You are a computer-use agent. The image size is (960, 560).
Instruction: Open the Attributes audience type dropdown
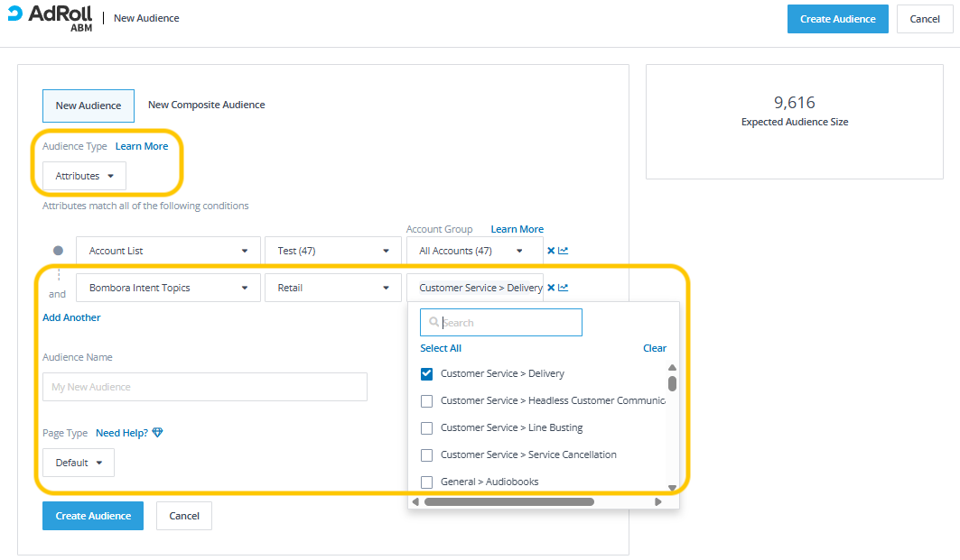(84, 176)
